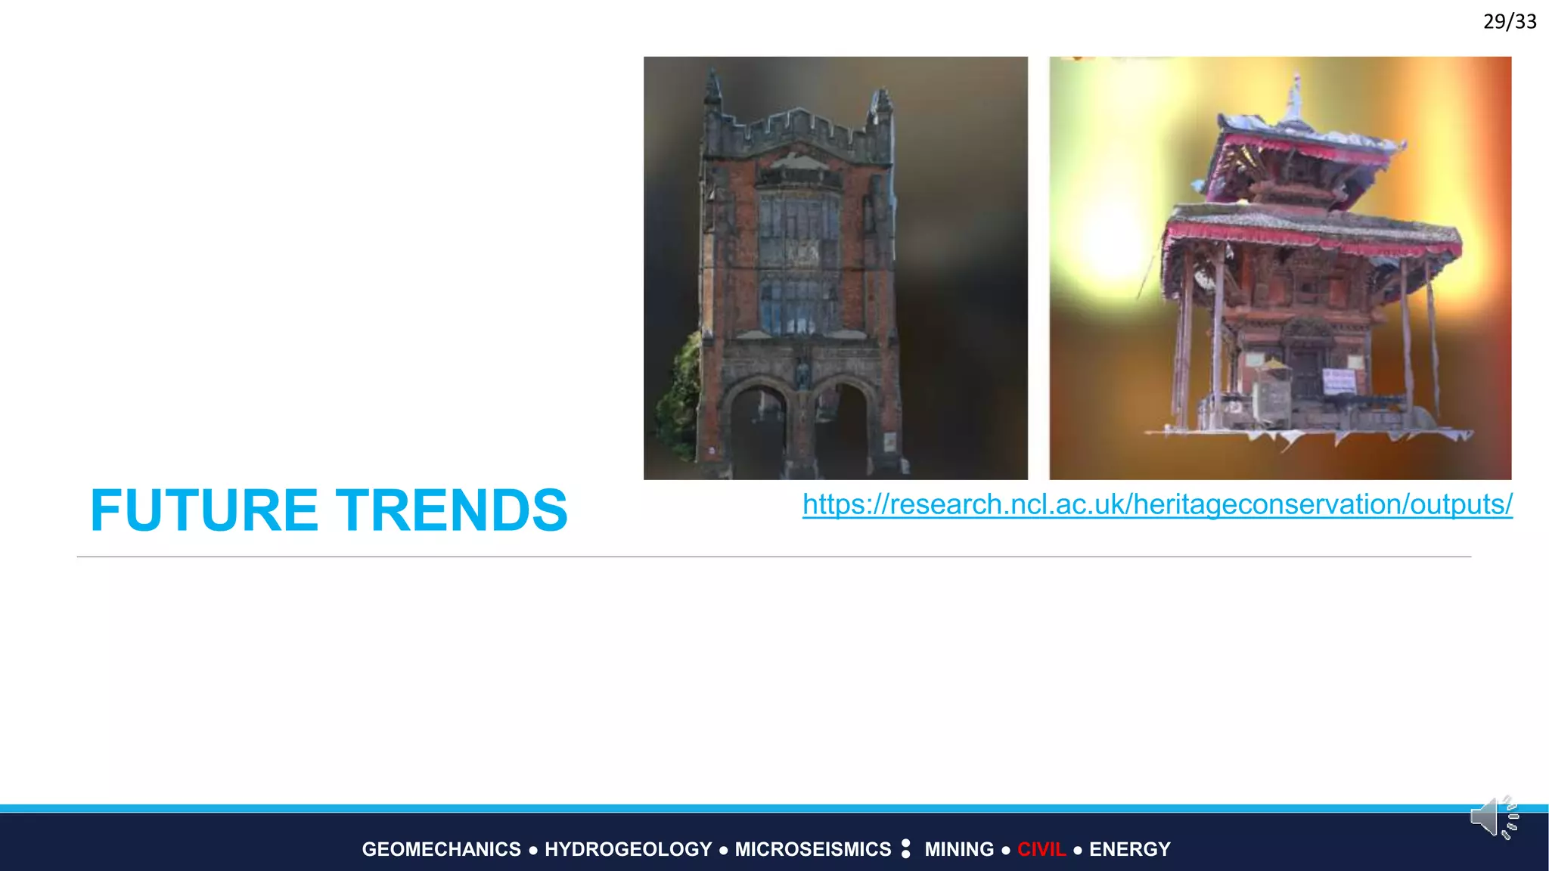Click the FUTURE TRENDS heading
Screen dimensions: 1549x871
coord(329,510)
